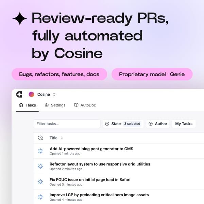Viewport: 204px width, 204px height.
Task: Click the Filter tasks input field
Action: (67, 124)
